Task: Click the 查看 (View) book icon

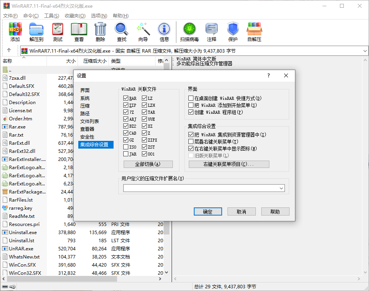Action: 79,29
